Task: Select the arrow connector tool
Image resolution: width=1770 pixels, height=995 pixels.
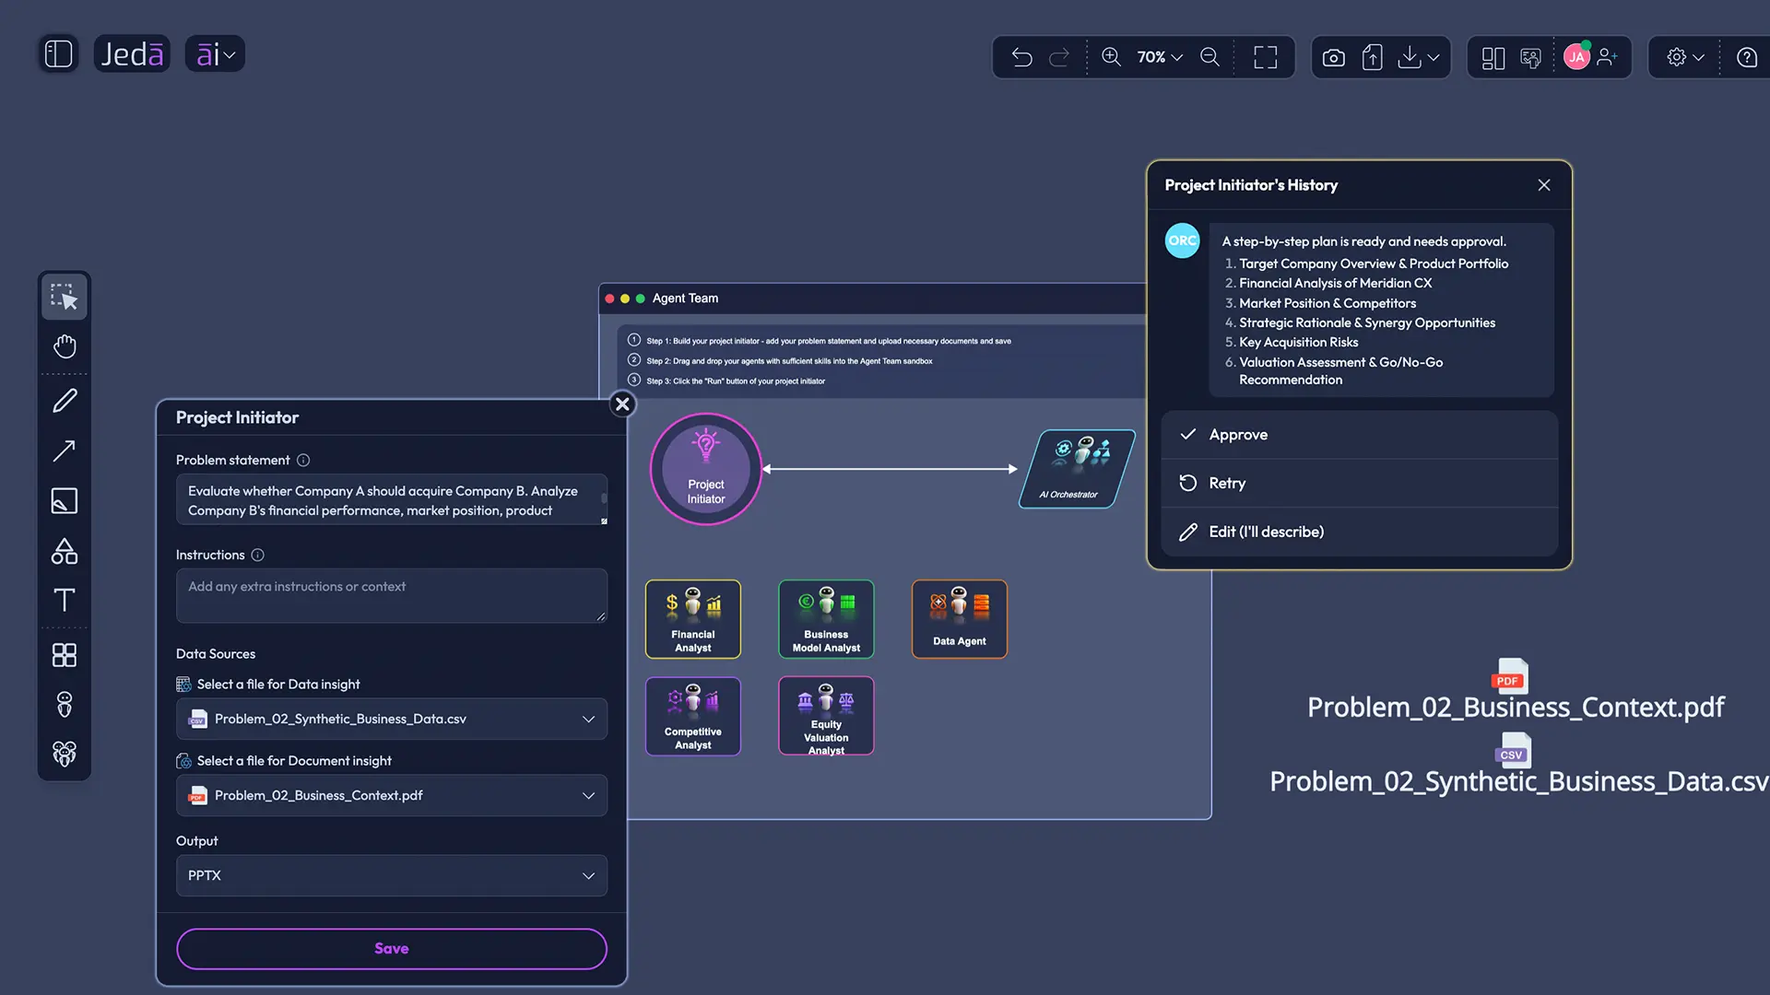Action: pos(64,451)
